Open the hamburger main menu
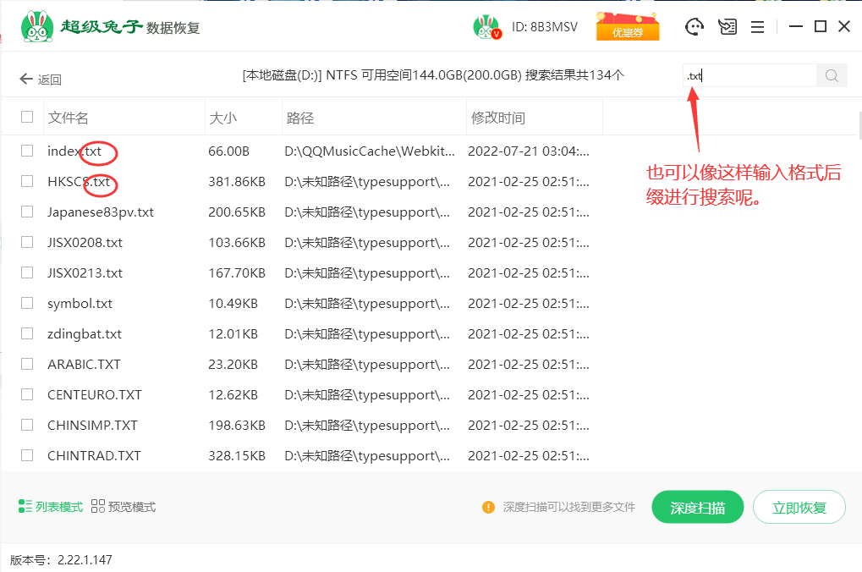This screenshot has width=862, height=572. tap(757, 27)
